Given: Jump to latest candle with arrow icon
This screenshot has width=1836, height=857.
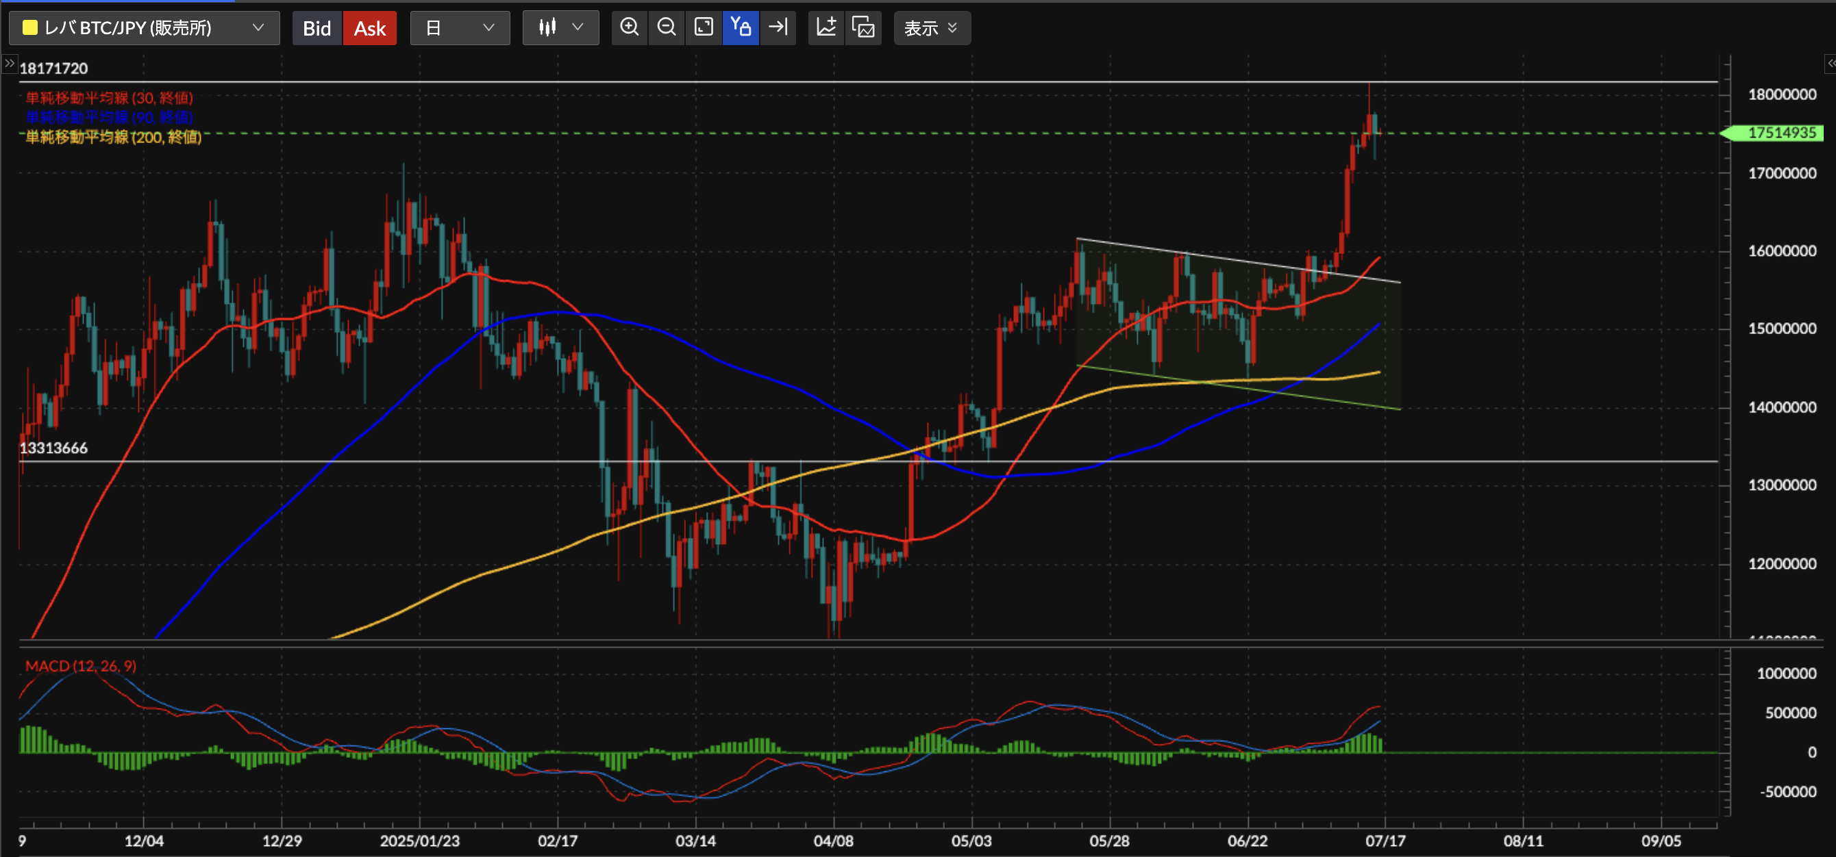Looking at the screenshot, I should pos(778,28).
